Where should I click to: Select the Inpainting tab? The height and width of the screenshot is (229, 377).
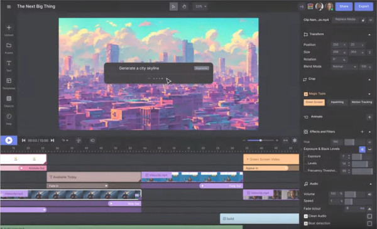pyautogui.click(x=337, y=102)
